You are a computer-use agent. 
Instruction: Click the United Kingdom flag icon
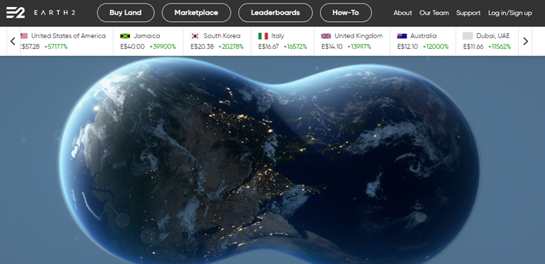pos(326,36)
